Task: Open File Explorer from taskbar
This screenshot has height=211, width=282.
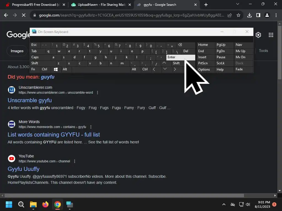Action: coord(33,204)
